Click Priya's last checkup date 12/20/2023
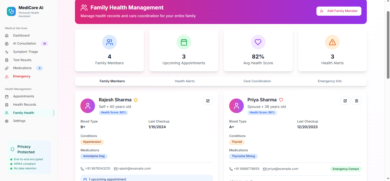Viewport: 390px width, 181px height. click(x=307, y=127)
